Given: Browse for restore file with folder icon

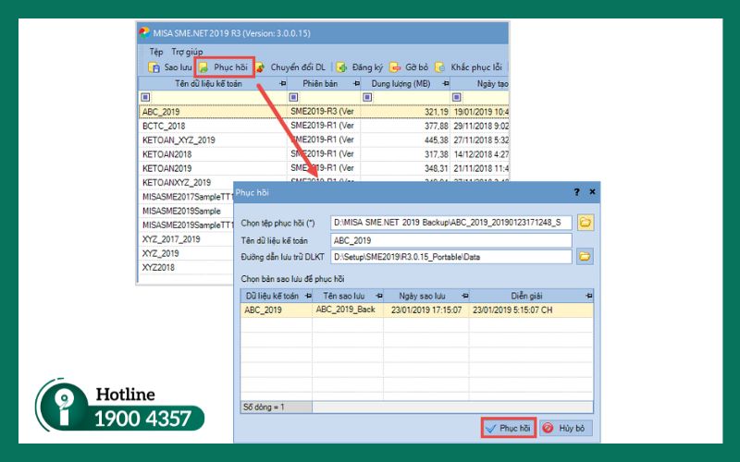Looking at the screenshot, I should pyautogui.click(x=586, y=223).
